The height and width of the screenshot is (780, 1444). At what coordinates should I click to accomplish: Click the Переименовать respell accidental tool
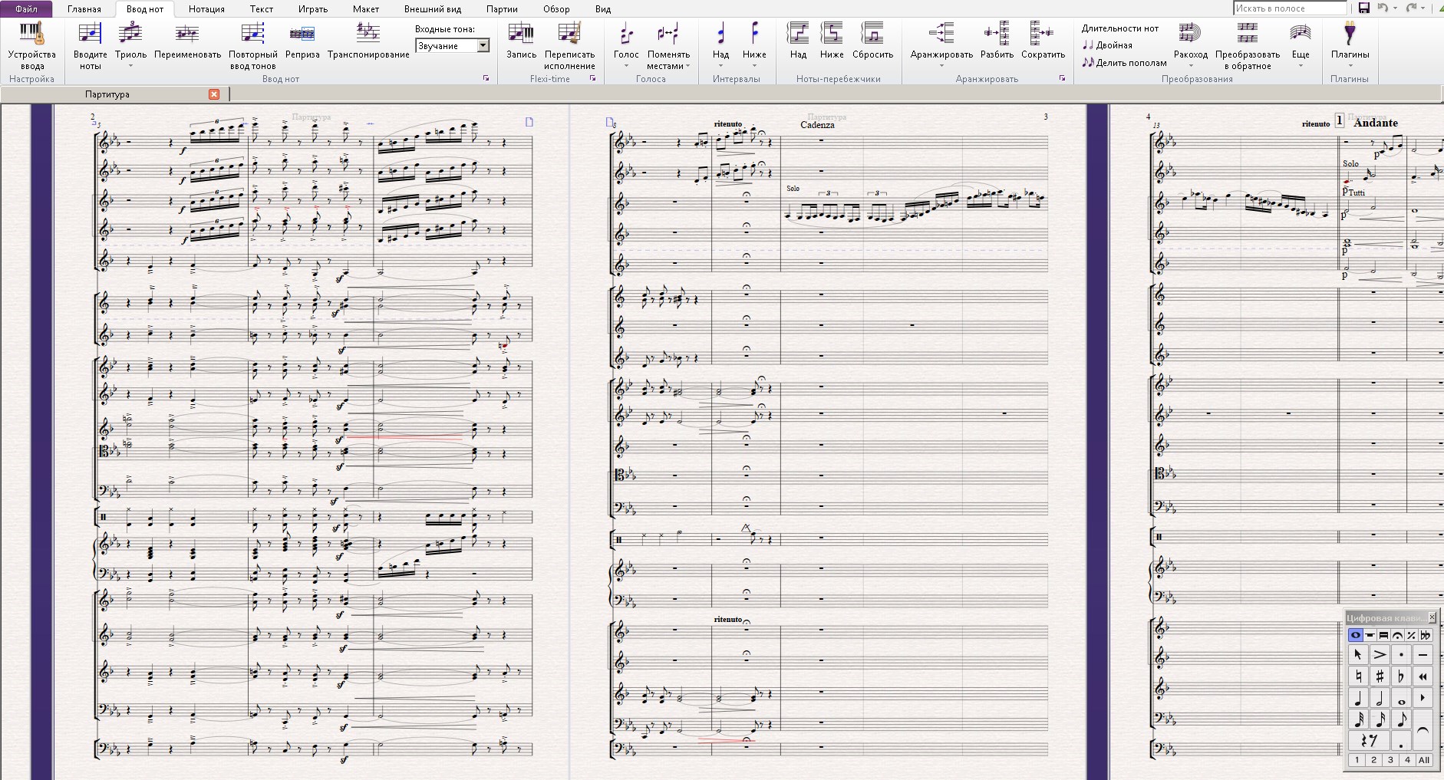pyautogui.click(x=187, y=42)
